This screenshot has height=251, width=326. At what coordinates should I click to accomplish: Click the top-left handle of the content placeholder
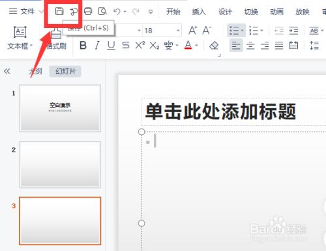click(141, 132)
